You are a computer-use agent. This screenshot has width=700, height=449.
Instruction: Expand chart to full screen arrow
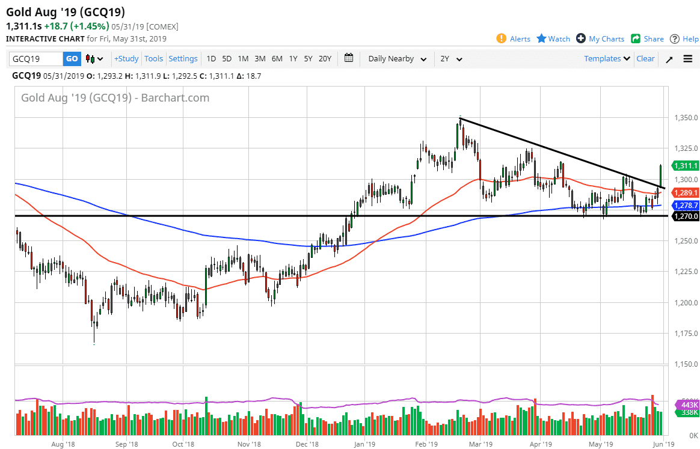point(669,59)
